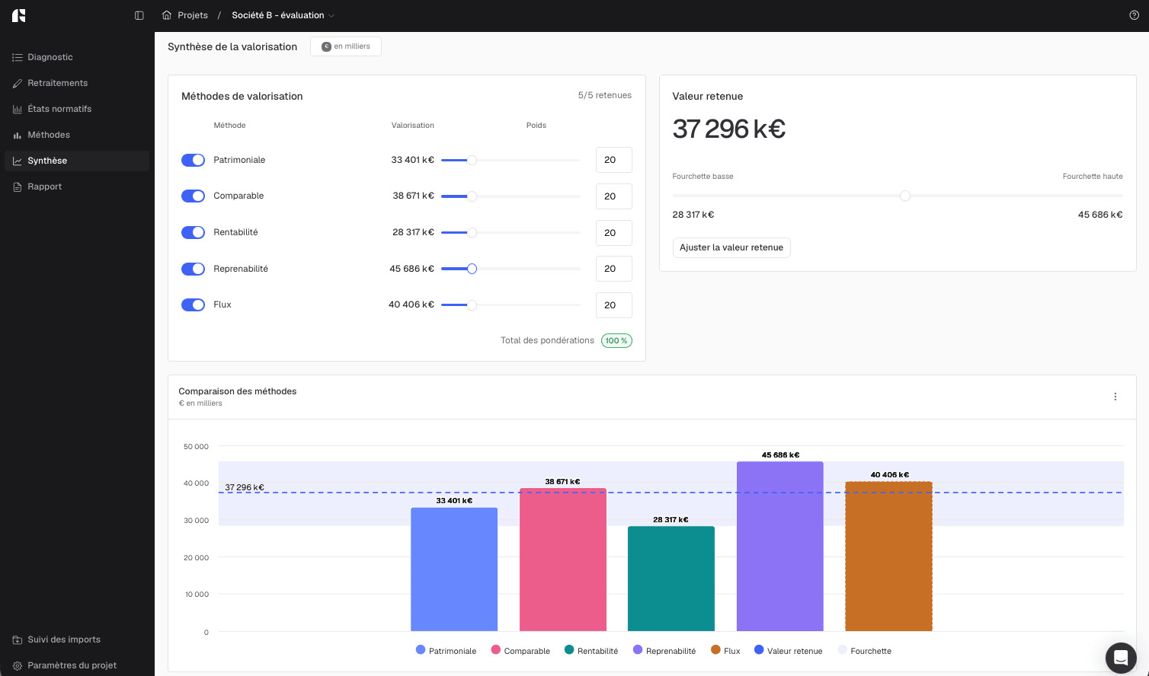1149x676 pixels.
Task: Toggle Fourchette legend item in chart
Action: pos(865,651)
